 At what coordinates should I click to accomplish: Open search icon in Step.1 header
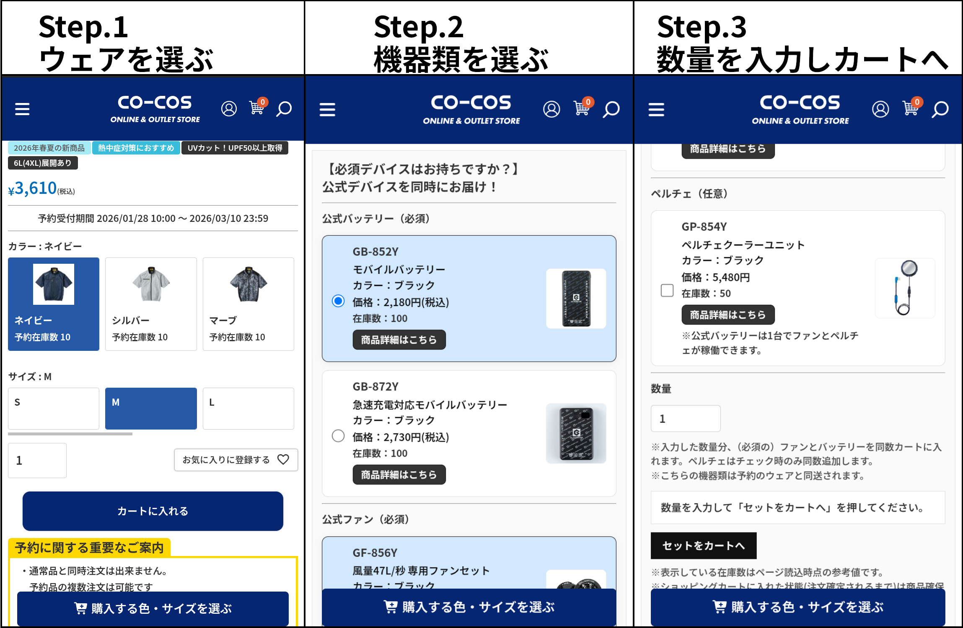[x=284, y=109]
